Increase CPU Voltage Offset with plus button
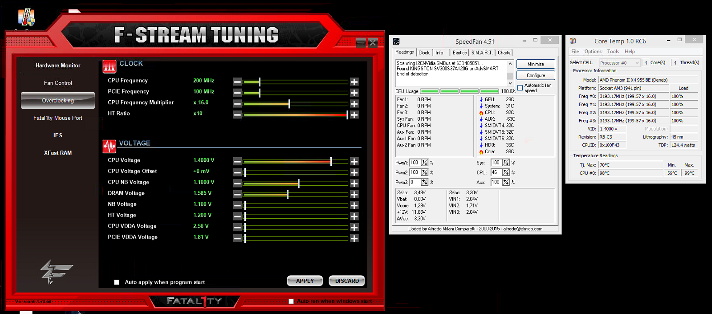712x314 pixels. point(354,173)
